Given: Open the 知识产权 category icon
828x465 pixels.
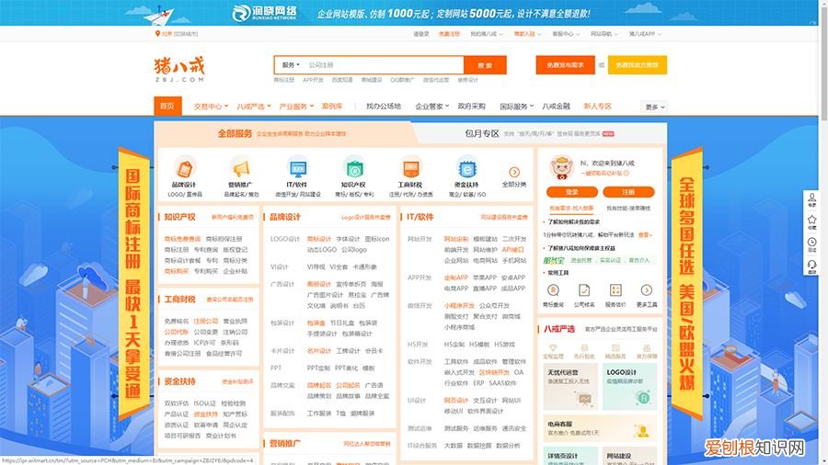Looking at the screenshot, I should coord(354,167).
